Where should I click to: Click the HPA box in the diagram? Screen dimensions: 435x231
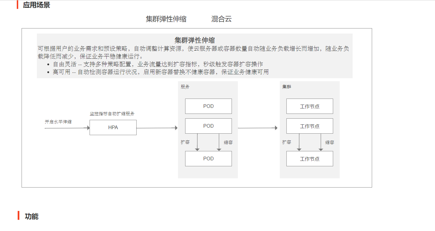point(113,127)
